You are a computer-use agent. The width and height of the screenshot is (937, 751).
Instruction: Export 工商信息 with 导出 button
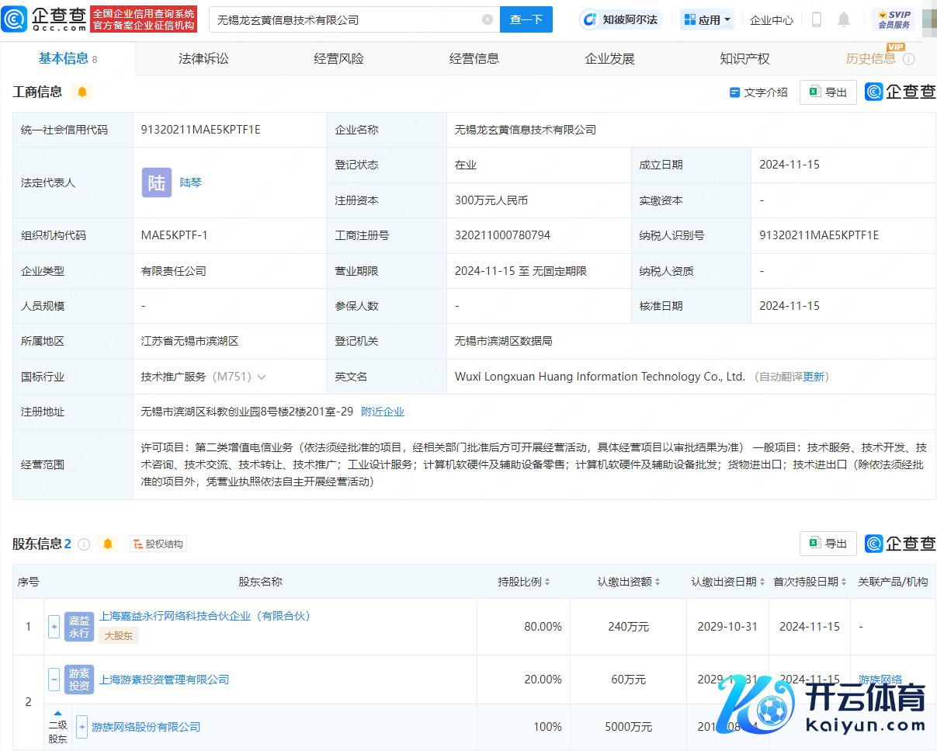828,92
